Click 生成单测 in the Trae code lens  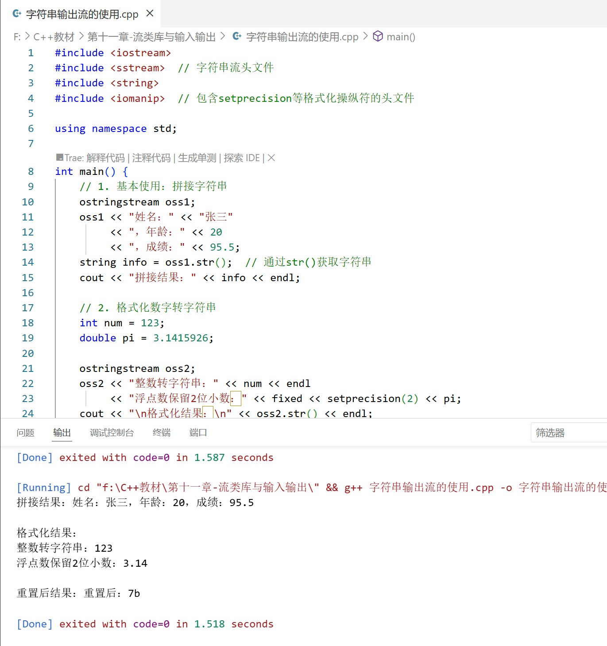[x=197, y=158]
